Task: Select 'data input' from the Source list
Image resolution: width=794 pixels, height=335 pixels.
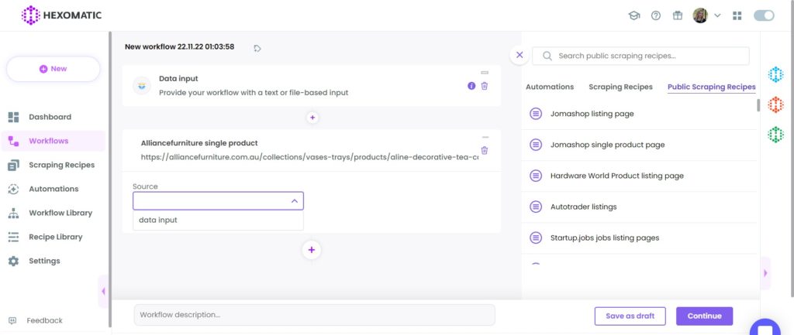Action: [158, 220]
